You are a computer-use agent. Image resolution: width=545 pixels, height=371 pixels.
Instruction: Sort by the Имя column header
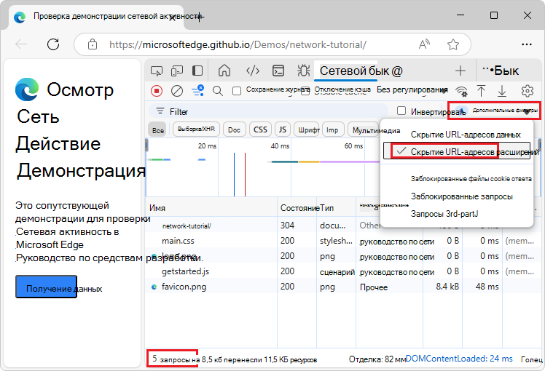[211, 208]
